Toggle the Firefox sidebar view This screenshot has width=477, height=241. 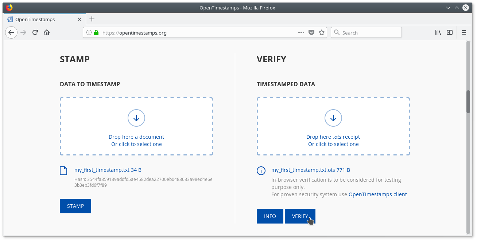[450, 32]
